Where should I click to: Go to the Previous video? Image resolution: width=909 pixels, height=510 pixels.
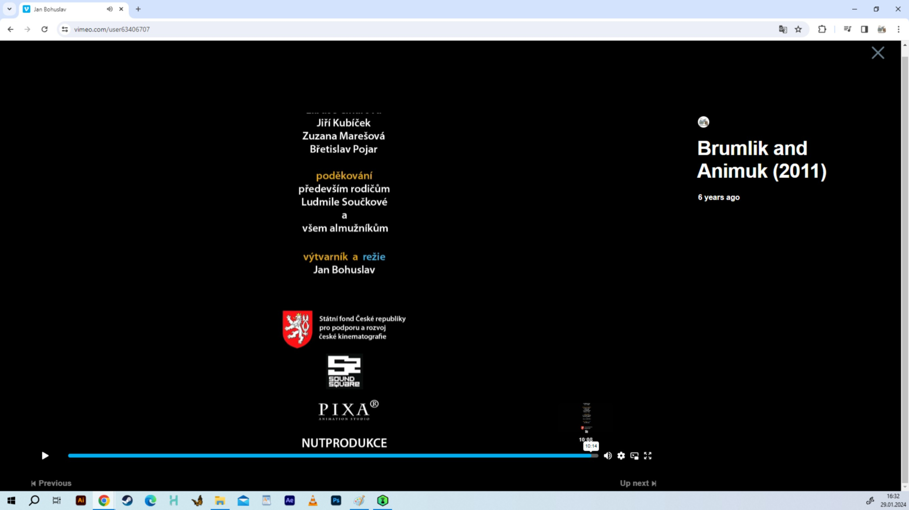tap(51, 483)
